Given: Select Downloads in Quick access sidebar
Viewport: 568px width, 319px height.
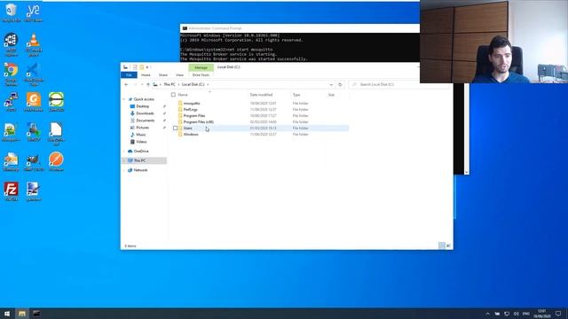Looking at the screenshot, I should click(x=145, y=113).
